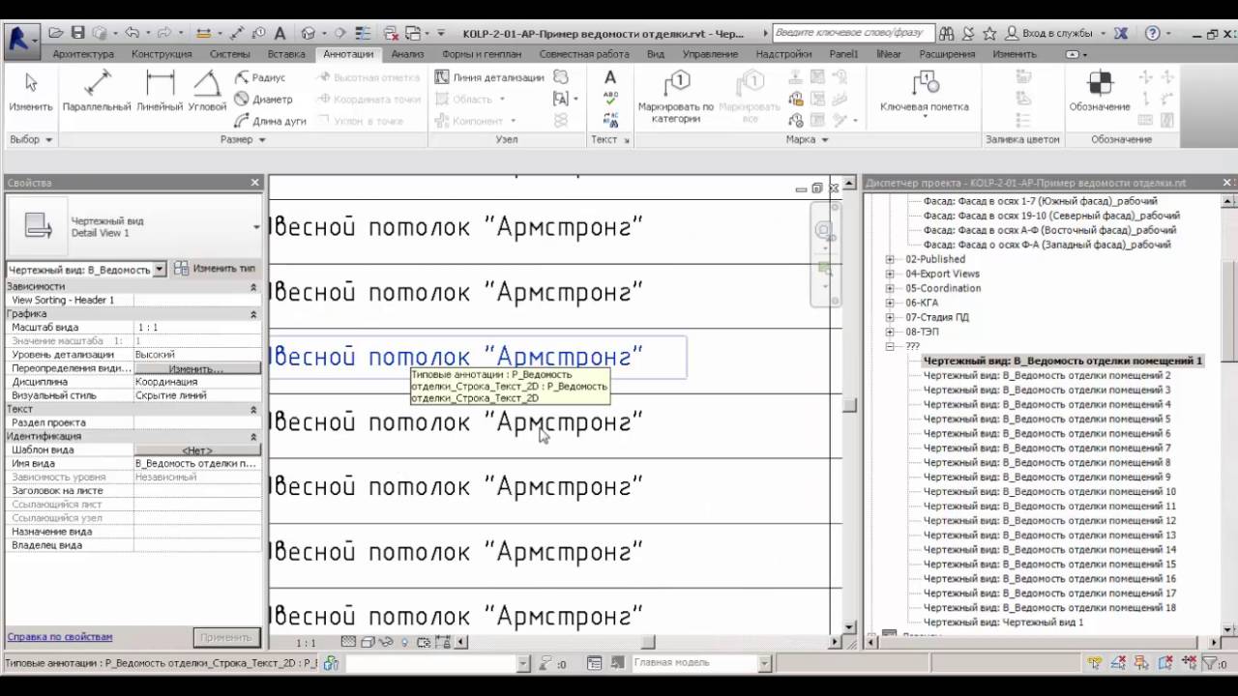Open the Справка по свойствам link
This screenshot has height=696, width=1238.
pyautogui.click(x=60, y=637)
